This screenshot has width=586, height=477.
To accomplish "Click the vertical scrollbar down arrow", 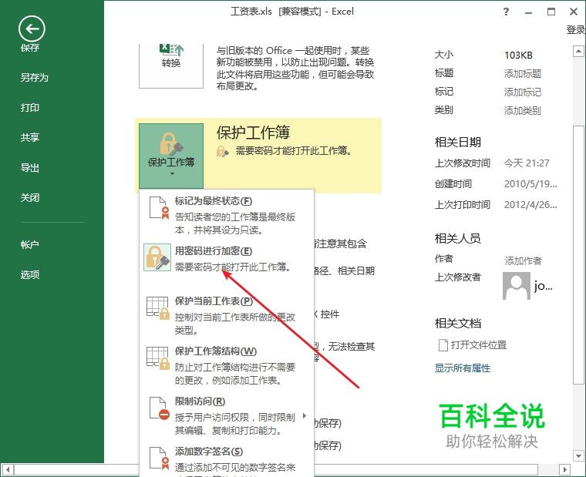I will pyautogui.click(x=578, y=455).
